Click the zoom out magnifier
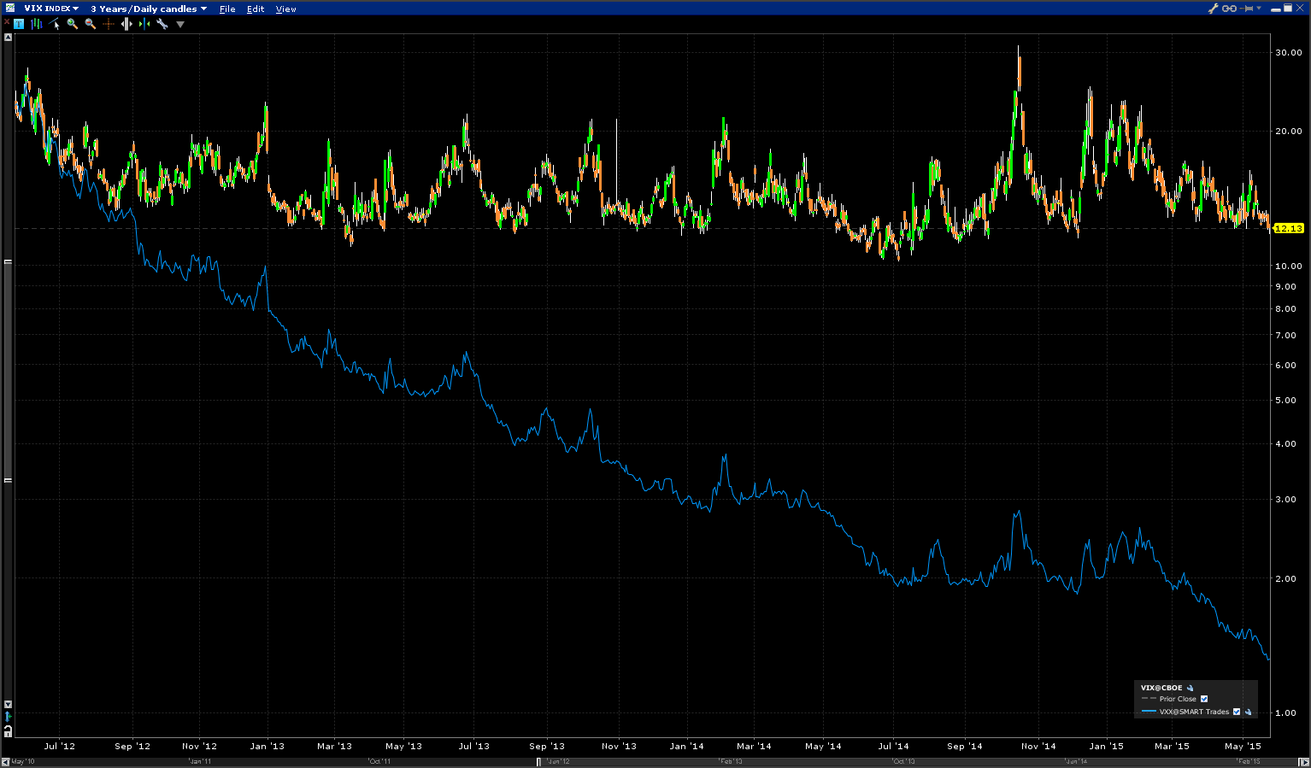 [90, 24]
